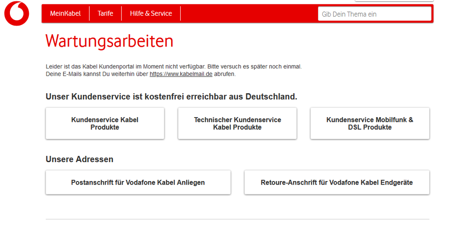Screen dimensions: 450x236
Task: Open Retoure-Anschrift für Vodafone Kabel Endgeräte
Action: [x=336, y=182]
